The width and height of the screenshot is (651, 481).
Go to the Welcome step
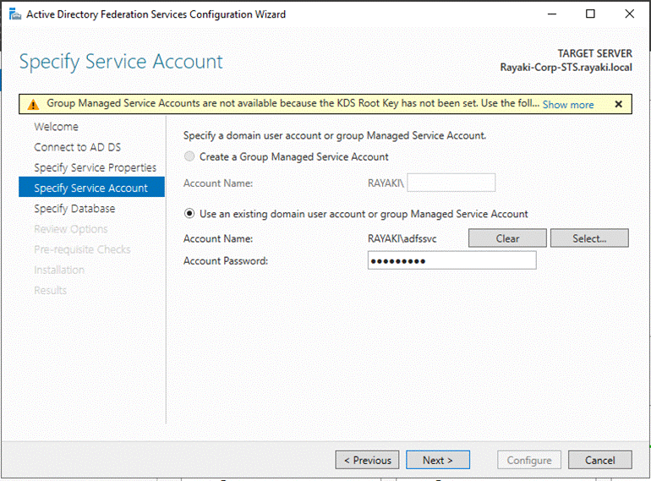[x=56, y=127]
